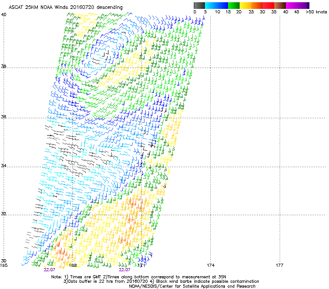Click longitude label 174
Image resolution: width=329 pixels, height=289 pixels.
pyautogui.click(x=210, y=265)
